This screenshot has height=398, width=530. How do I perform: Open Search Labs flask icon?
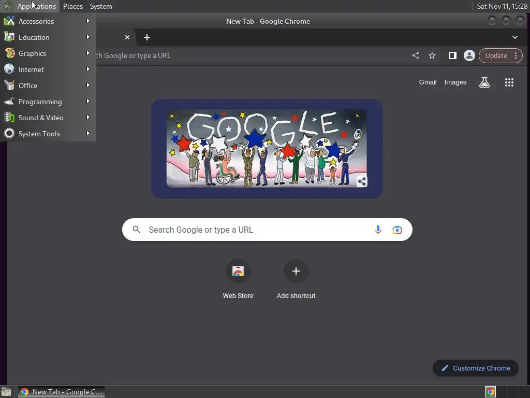coord(484,82)
